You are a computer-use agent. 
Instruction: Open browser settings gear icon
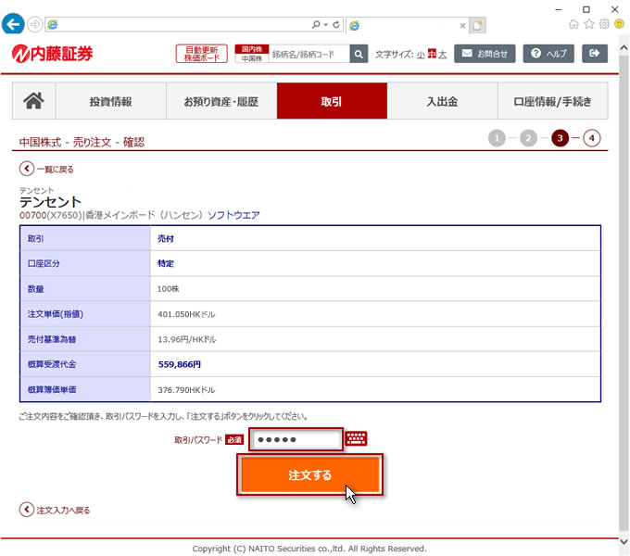point(604,24)
